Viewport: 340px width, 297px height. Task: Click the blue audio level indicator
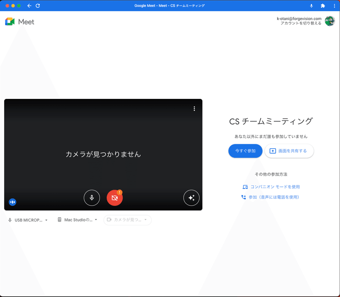point(13,202)
